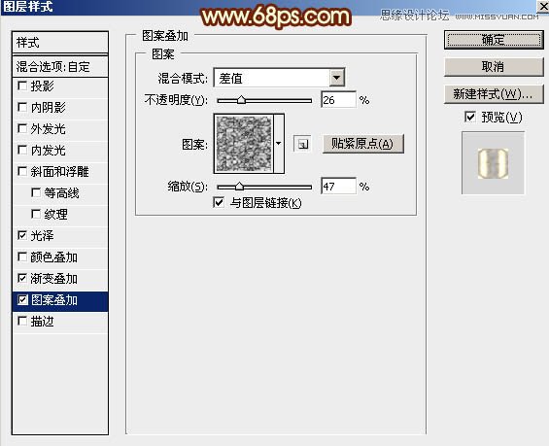Click 贴紧原点 snap to origin button
549x446 pixels.
coord(362,144)
